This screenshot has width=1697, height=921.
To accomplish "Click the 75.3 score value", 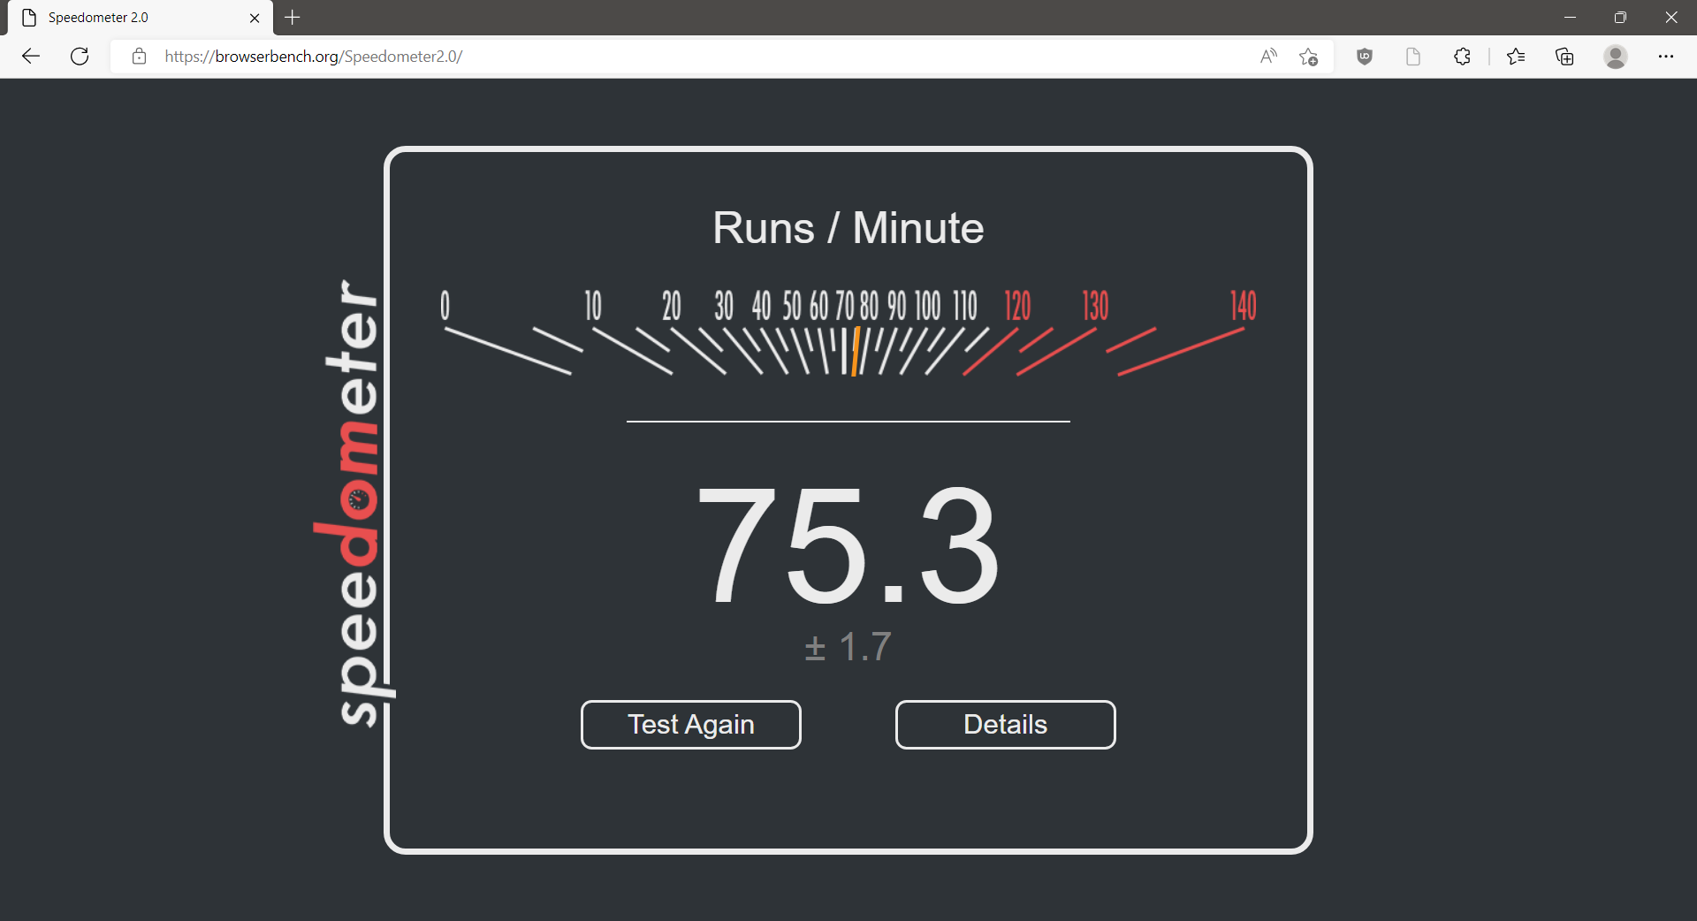I will (x=848, y=547).
